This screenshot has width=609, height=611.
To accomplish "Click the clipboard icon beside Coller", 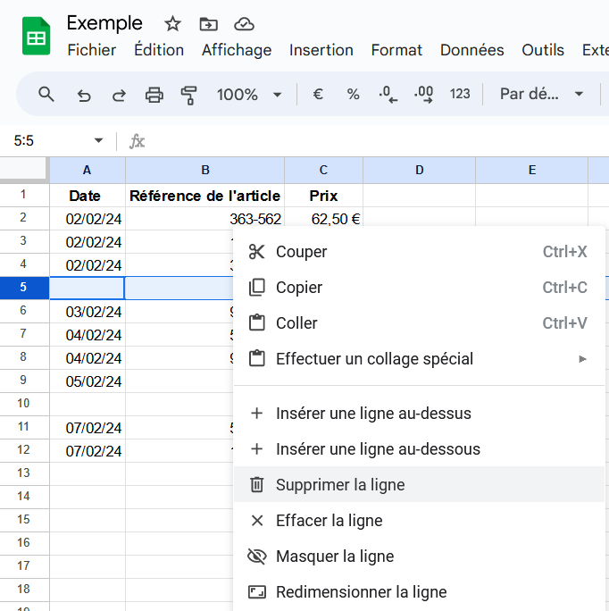I will pyautogui.click(x=257, y=323).
